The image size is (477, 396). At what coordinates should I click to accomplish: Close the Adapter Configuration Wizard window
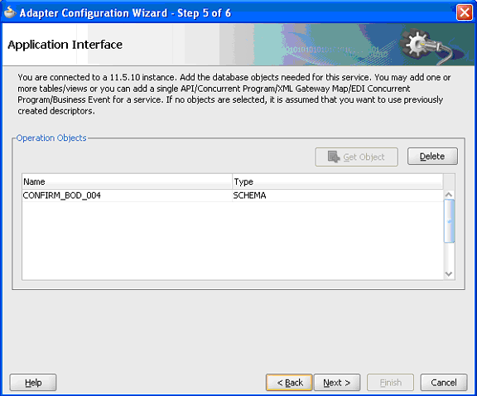pyautogui.click(x=465, y=12)
